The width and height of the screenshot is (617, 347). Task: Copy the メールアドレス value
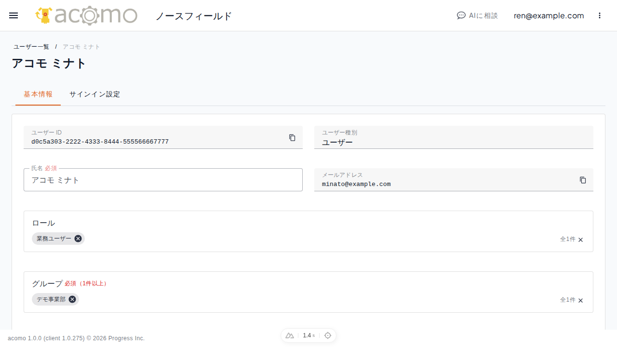click(x=583, y=180)
